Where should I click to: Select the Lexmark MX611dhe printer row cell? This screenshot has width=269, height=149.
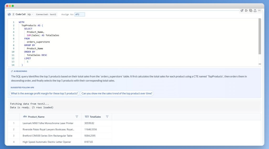(x=48, y=123)
